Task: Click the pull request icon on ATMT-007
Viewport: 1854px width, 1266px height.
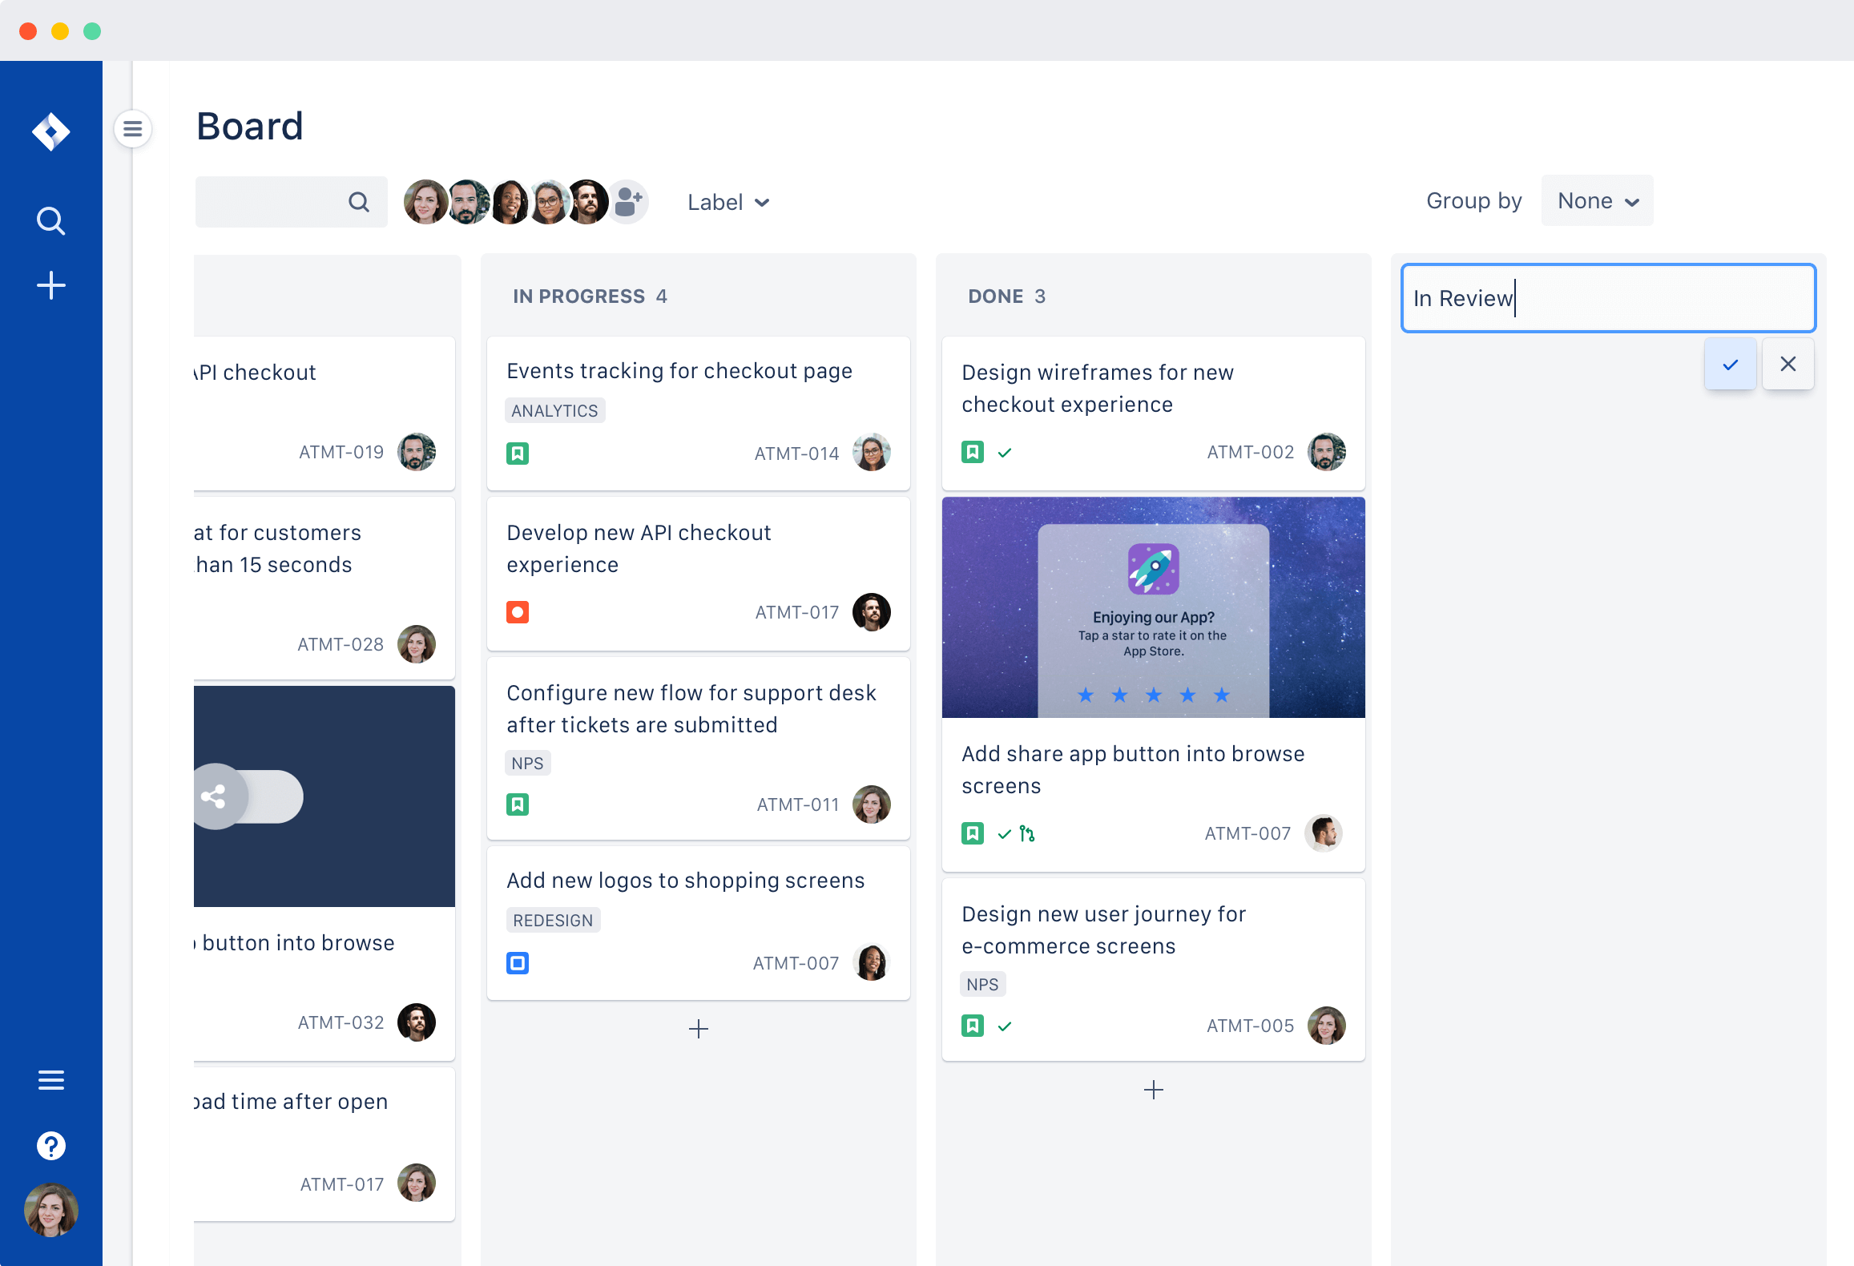Action: (x=1027, y=834)
